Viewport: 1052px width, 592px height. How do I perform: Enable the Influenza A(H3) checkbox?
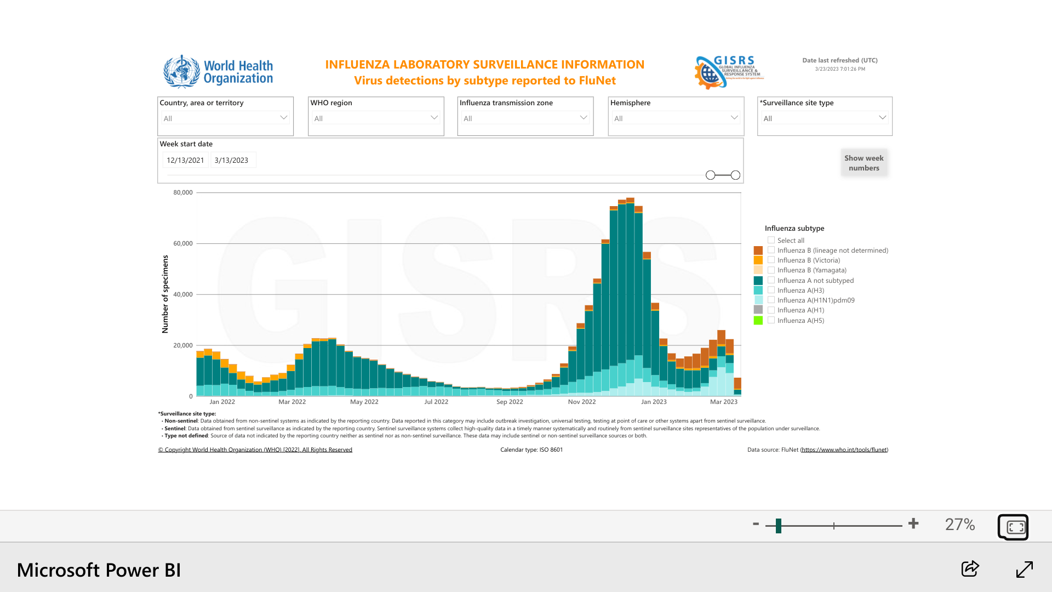(x=771, y=290)
